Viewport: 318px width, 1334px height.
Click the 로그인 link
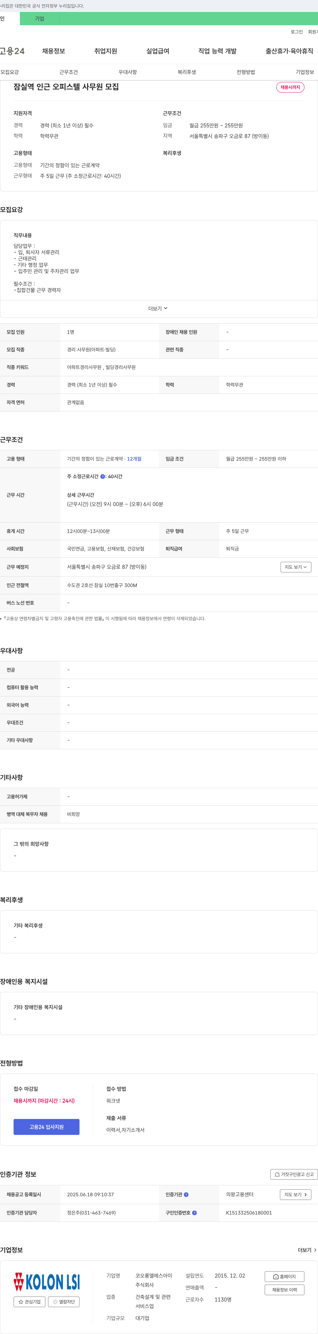(x=296, y=32)
